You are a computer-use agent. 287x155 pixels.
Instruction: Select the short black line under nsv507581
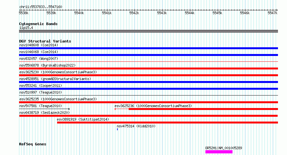[44, 109]
